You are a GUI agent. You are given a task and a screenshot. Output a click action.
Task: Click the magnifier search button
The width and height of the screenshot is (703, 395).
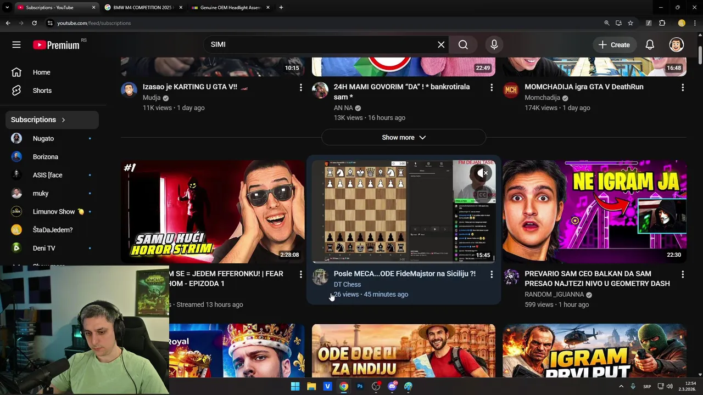[463, 44]
